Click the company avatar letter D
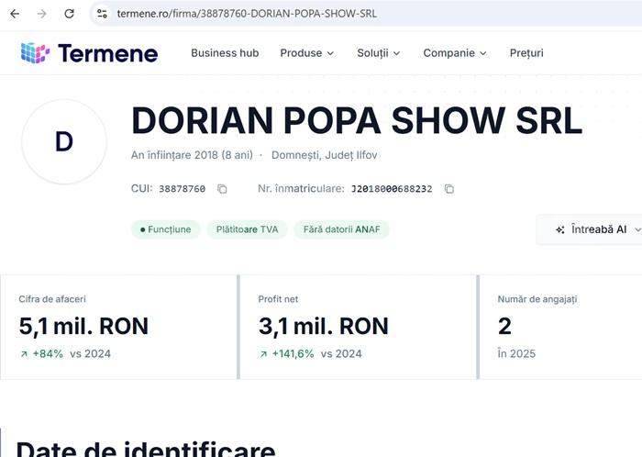The image size is (642, 457). 64,141
